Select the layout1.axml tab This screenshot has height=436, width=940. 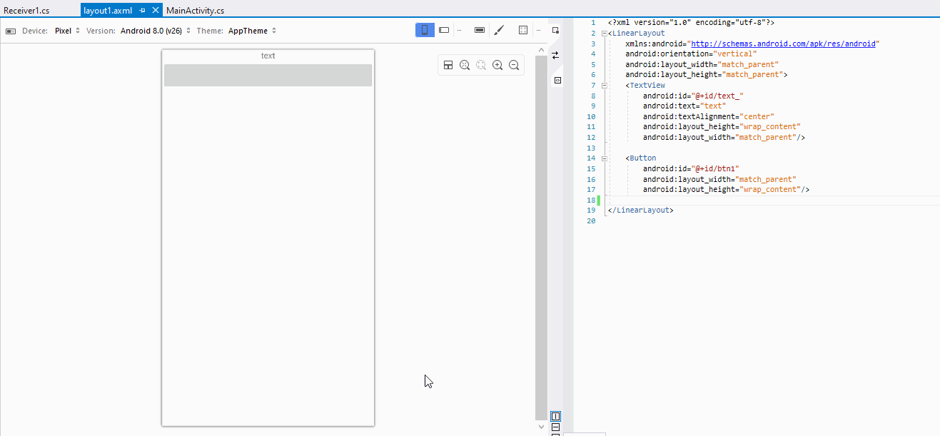[x=108, y=11]
